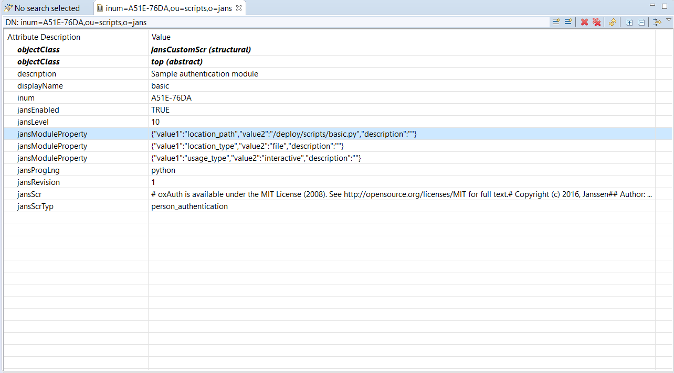Delete the selected value using the toolbar icon
This screenshot has height=373, width=674.
(596, 22)
